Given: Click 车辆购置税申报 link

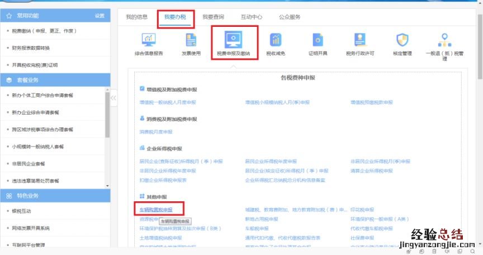Looking at the screenshot, I should (x=156, y=210).
